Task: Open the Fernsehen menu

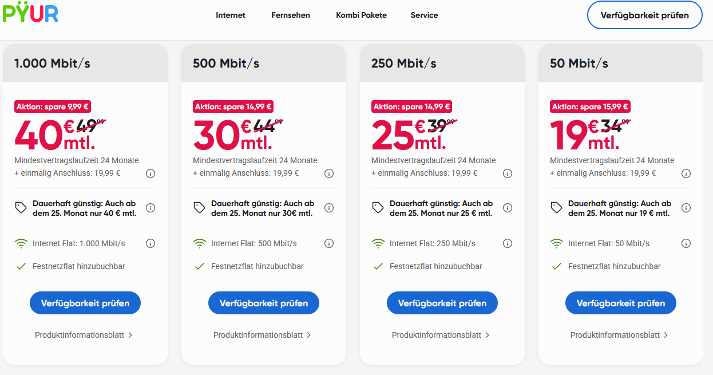Action: click(291, 15)
